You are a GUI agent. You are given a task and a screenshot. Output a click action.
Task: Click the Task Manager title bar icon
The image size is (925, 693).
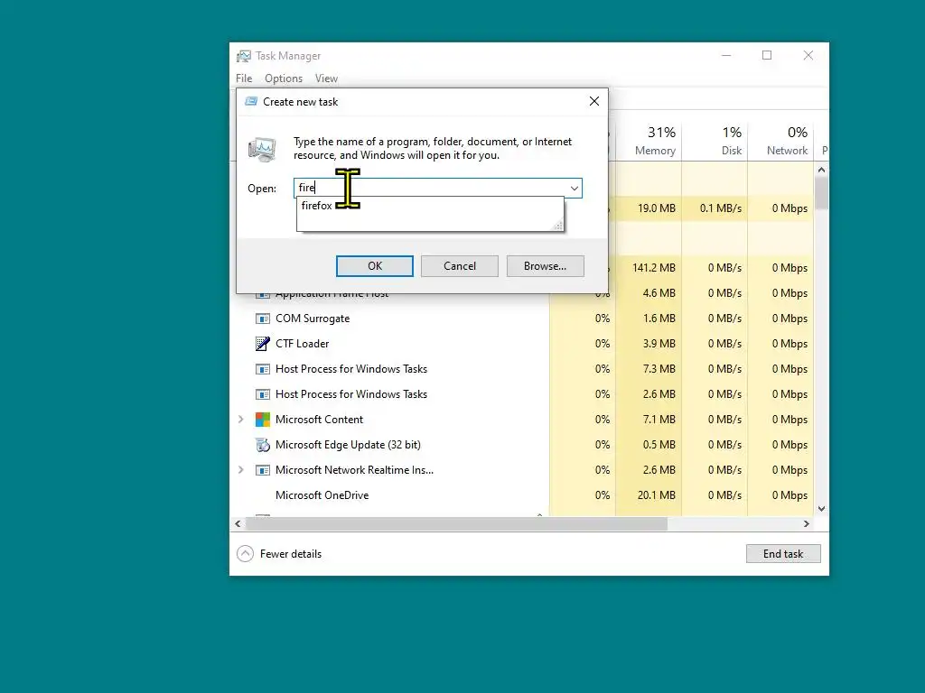(x=244, y=56)
